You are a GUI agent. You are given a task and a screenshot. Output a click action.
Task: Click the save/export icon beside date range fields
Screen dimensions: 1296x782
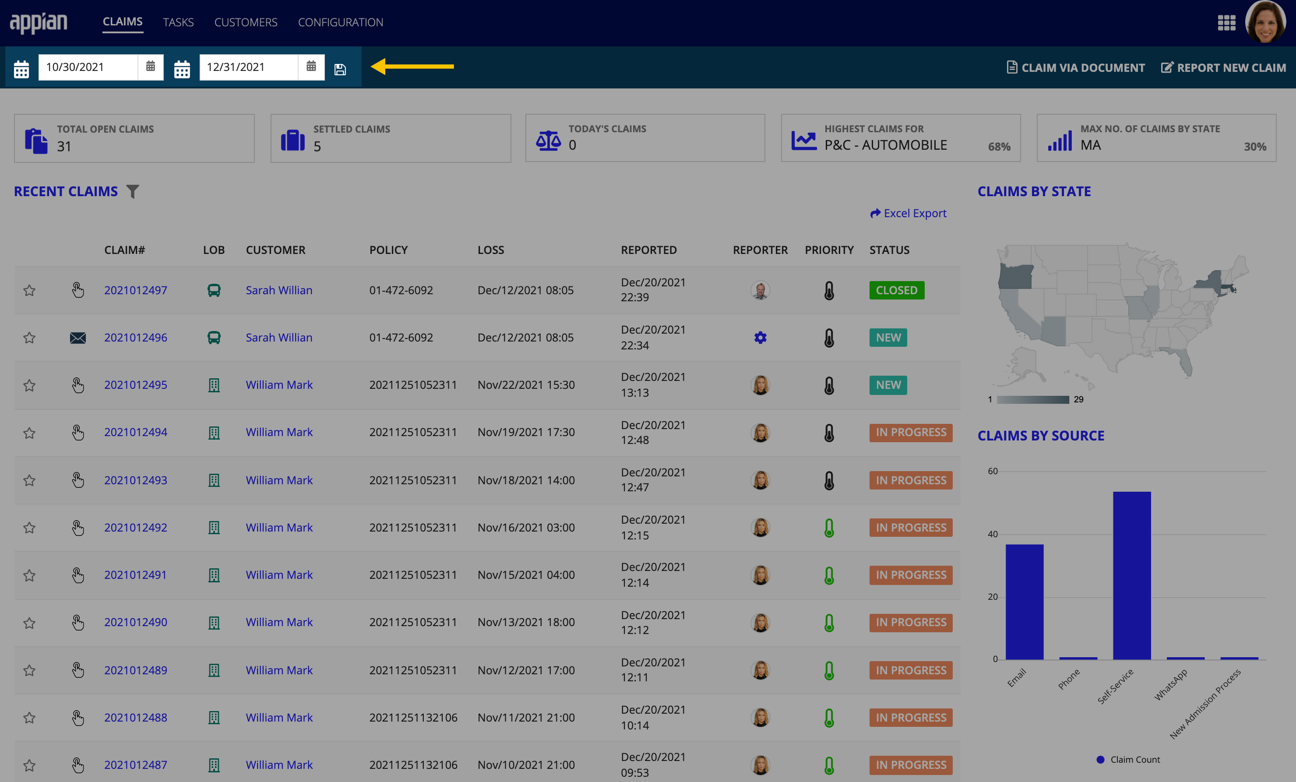(x=341, y=67)
